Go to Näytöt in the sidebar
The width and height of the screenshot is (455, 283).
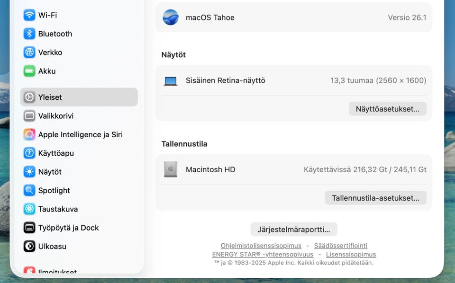[50, 172]
